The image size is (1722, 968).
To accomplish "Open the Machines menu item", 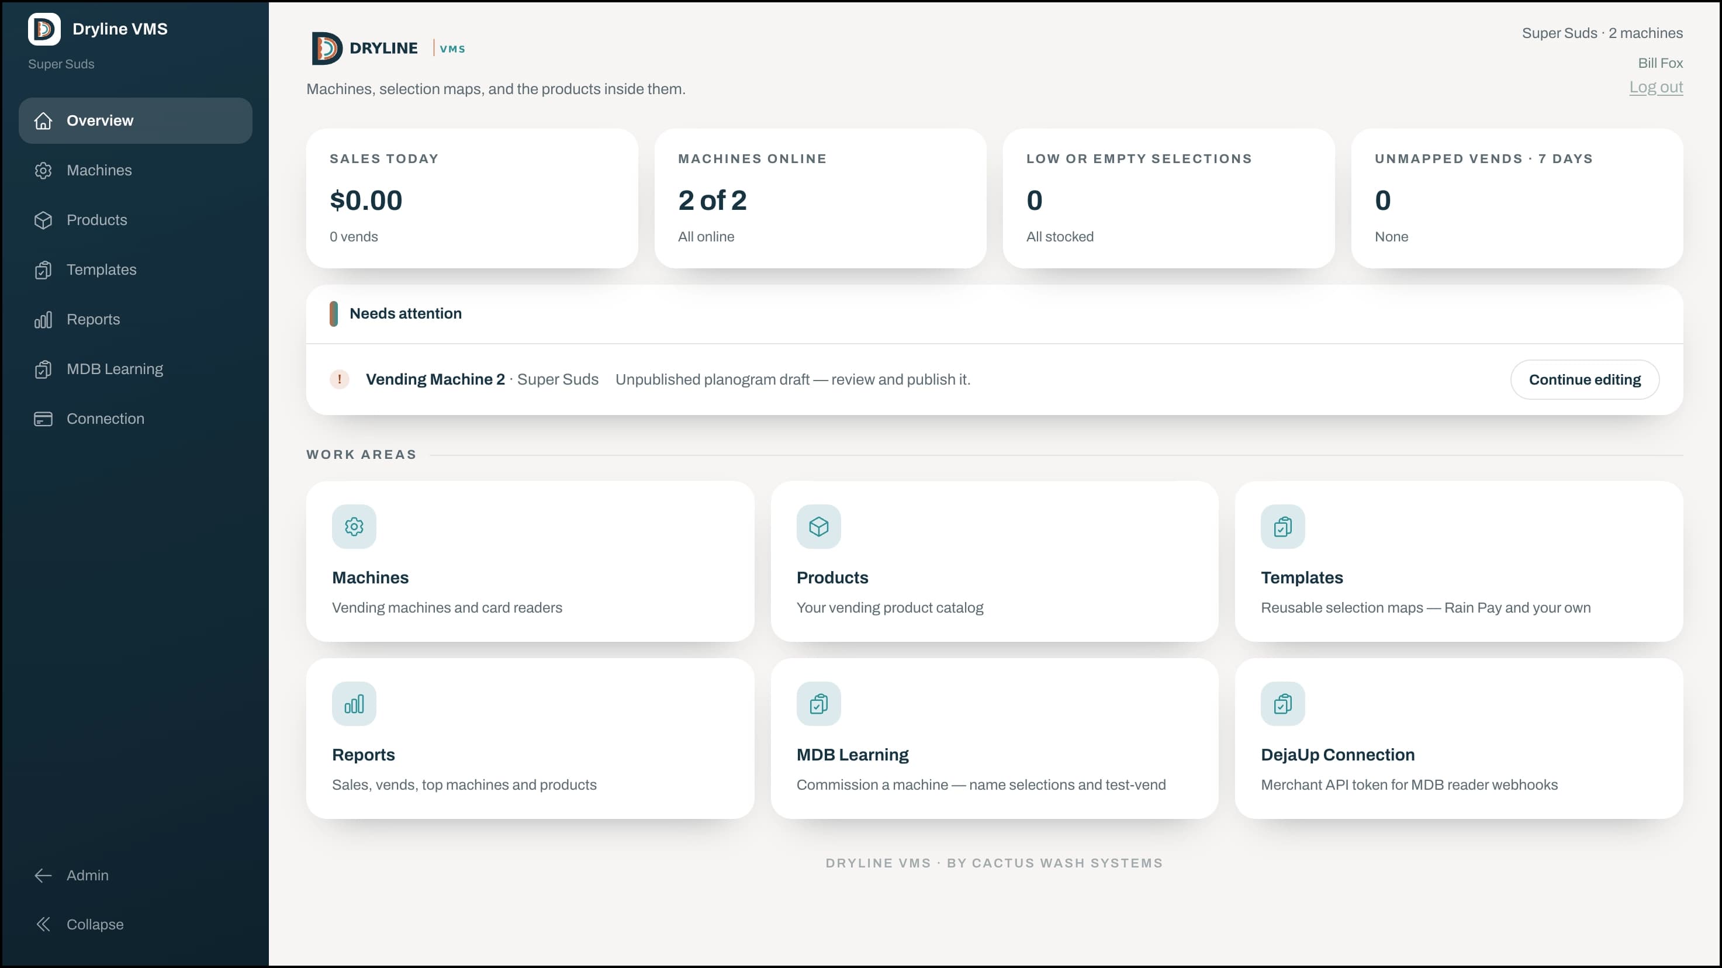I will 136,171.
